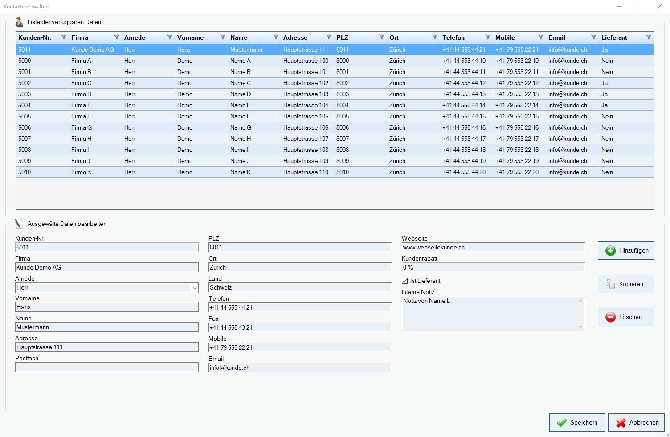Select the row for customer 5000
The height and width of the screenshot is (437, 670).
coord(335,61)
